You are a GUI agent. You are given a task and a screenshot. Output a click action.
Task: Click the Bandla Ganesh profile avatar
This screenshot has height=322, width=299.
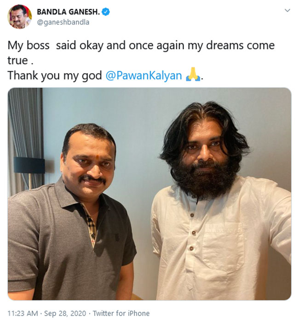click(x=19, y=17)
